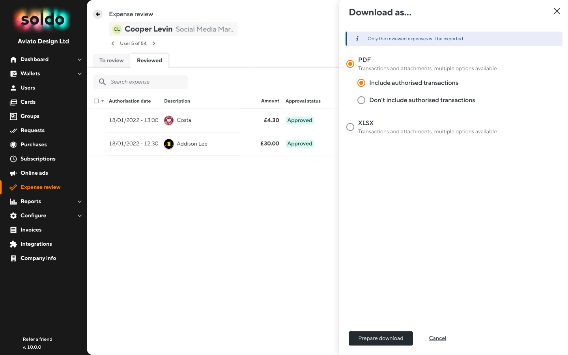Select the XLSX format radio button

click(350, 127)
